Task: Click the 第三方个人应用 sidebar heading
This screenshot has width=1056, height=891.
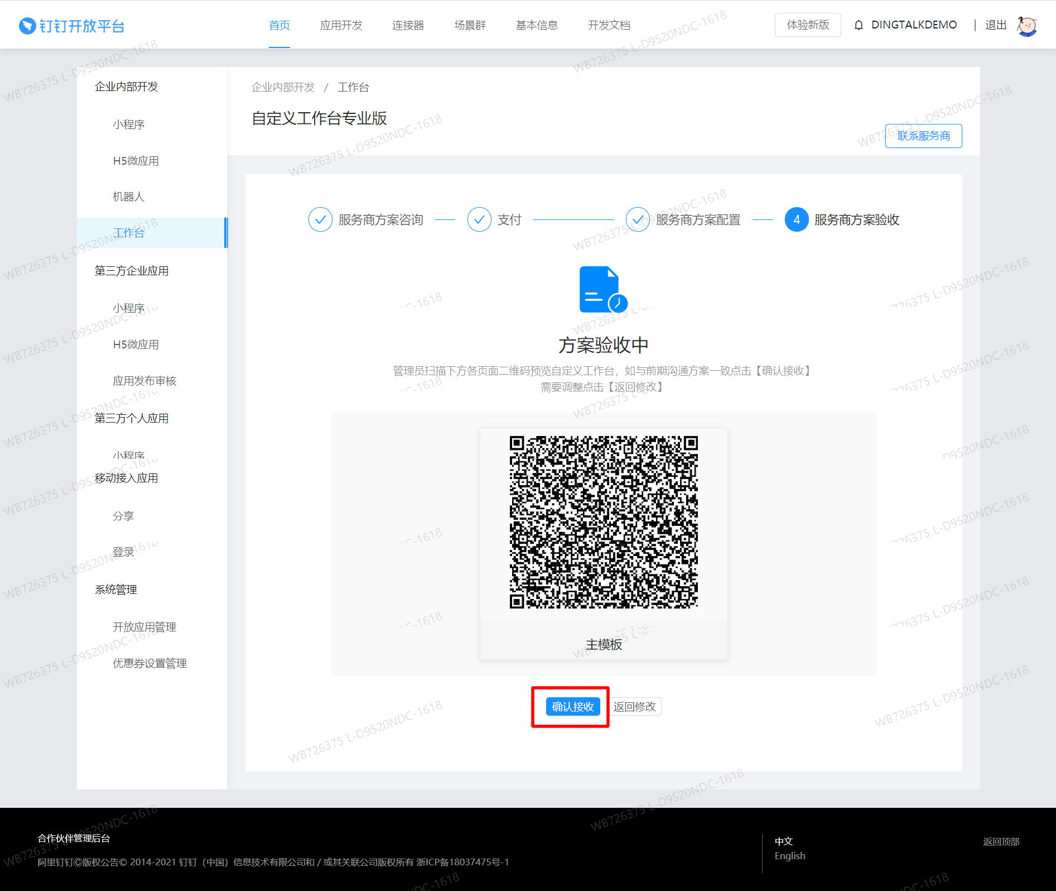Action: [x=132, y=418]
